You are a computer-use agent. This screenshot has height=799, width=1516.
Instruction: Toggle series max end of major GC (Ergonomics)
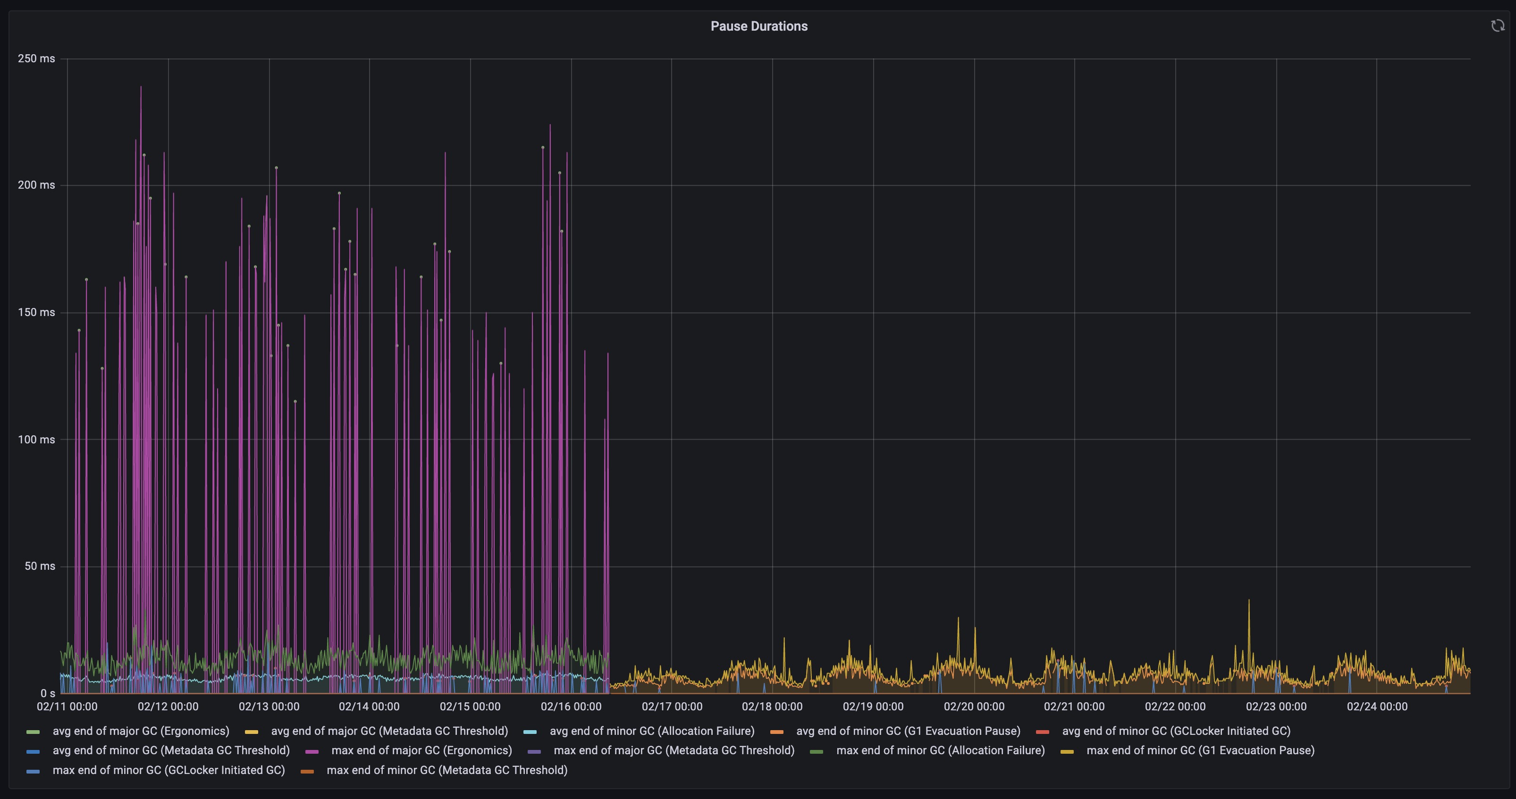click(421, 750)
